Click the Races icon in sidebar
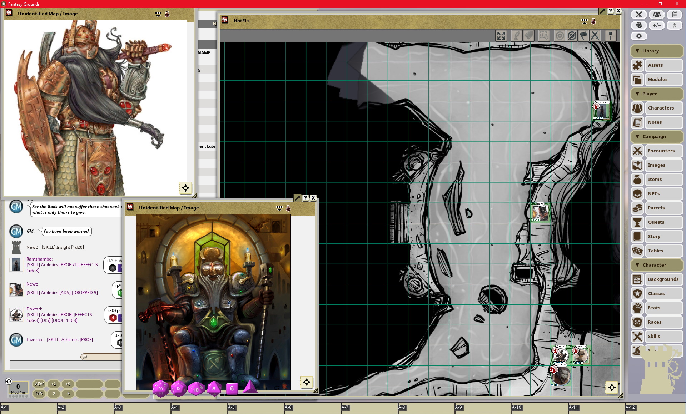This screenshot has width=686, height=414. 637,322
